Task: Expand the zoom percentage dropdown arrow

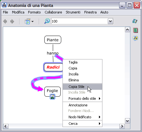Action: click(110, 21)
